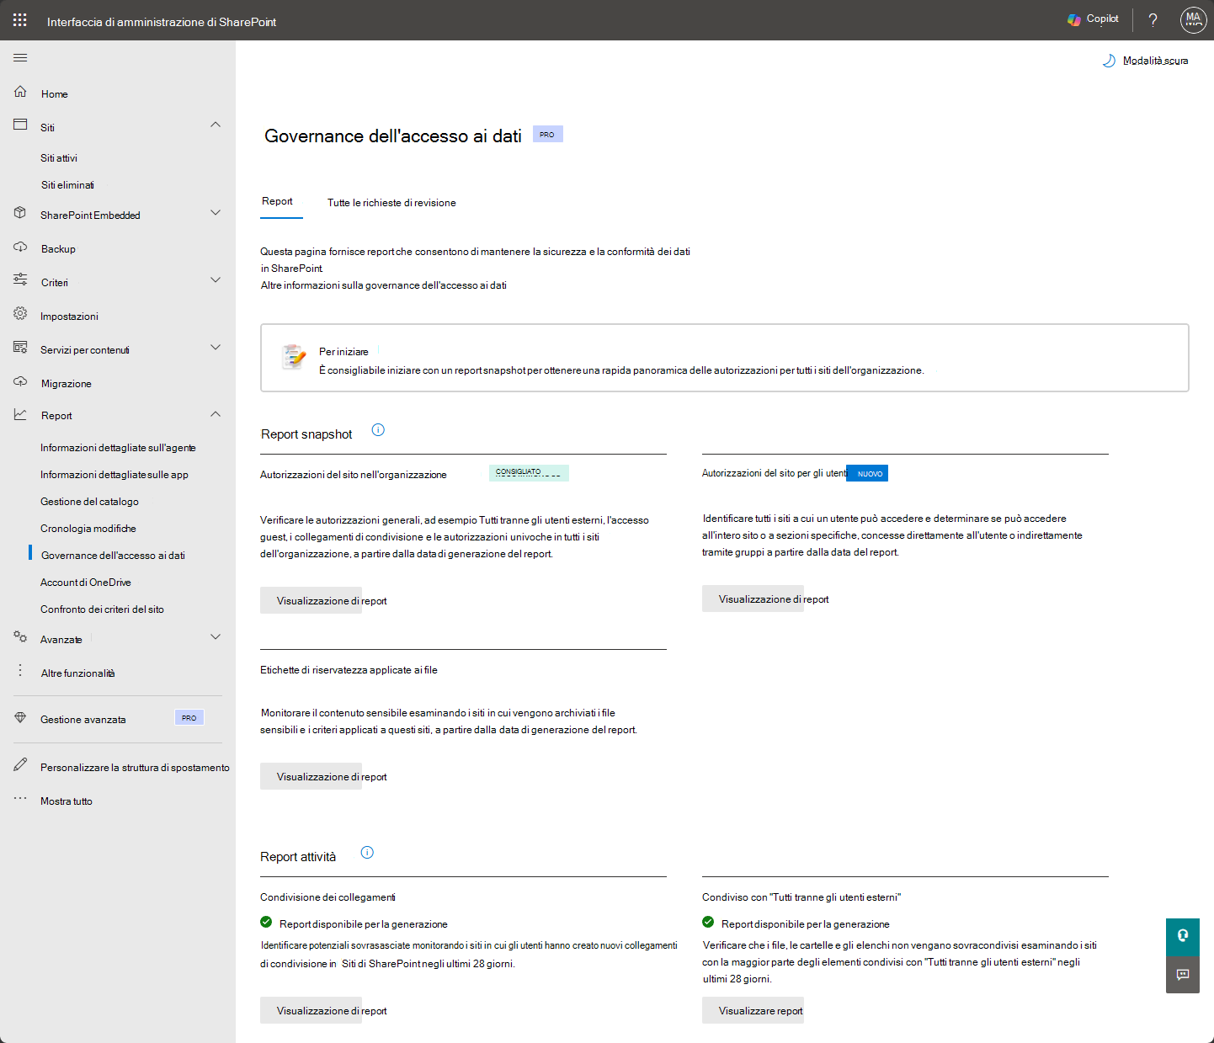This screenshot has height=1043, width=1214.
Task: Click the SharePoint Embedded cube icon
Action: tap(20, 213)
